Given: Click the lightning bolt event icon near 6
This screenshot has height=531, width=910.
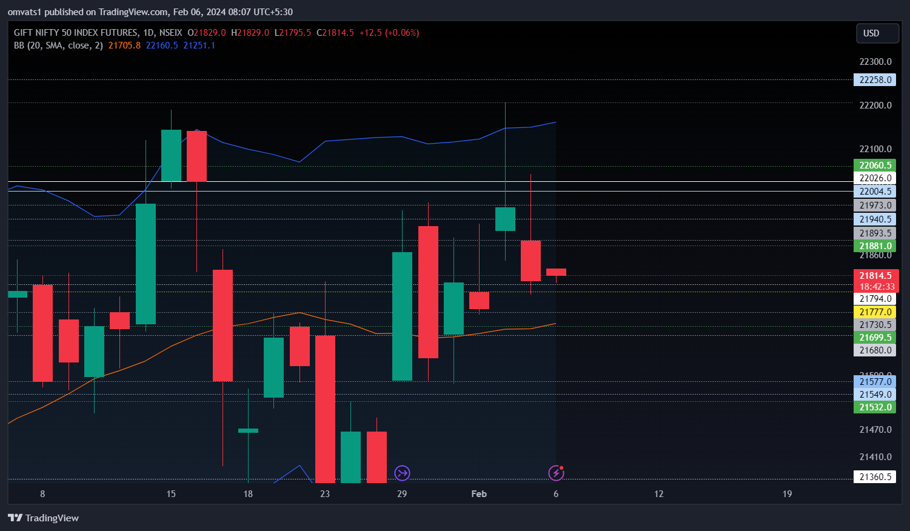Looking at the screenshot, I should coord(556,473).
